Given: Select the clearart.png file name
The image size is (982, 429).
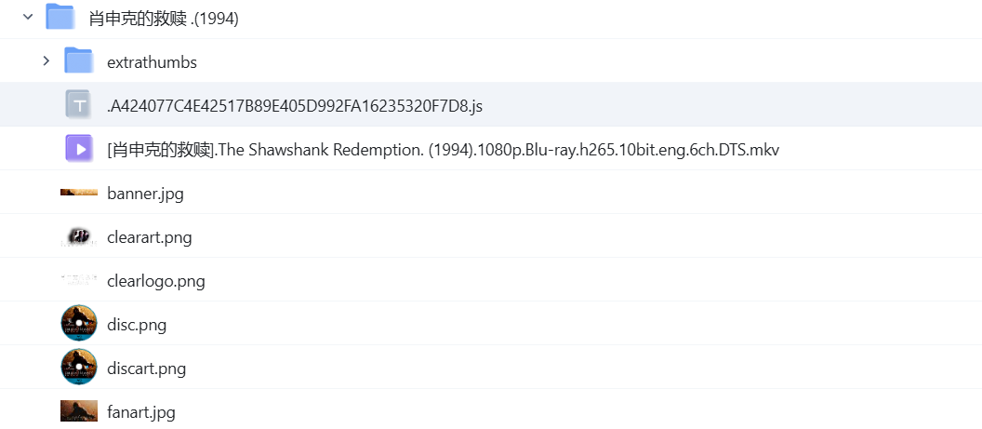Looking at the screenshot, I should (150, 238).
